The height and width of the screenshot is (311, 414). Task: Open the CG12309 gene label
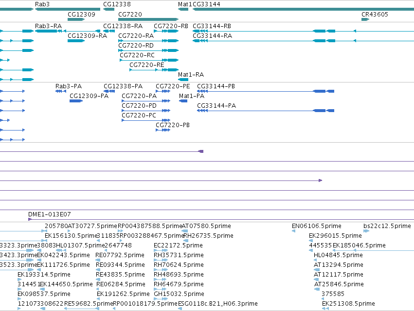click(x=81, y=14)
